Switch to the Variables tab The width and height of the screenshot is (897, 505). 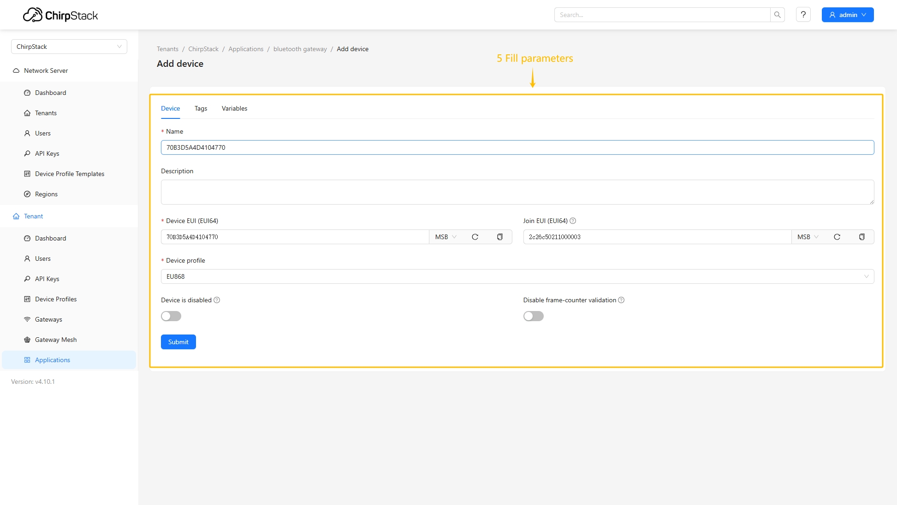234,108
